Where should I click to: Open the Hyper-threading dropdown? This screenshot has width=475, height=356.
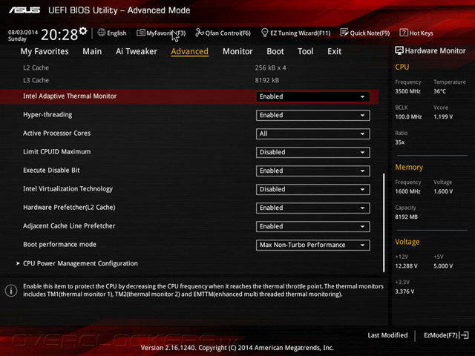(x=313, y=116)
